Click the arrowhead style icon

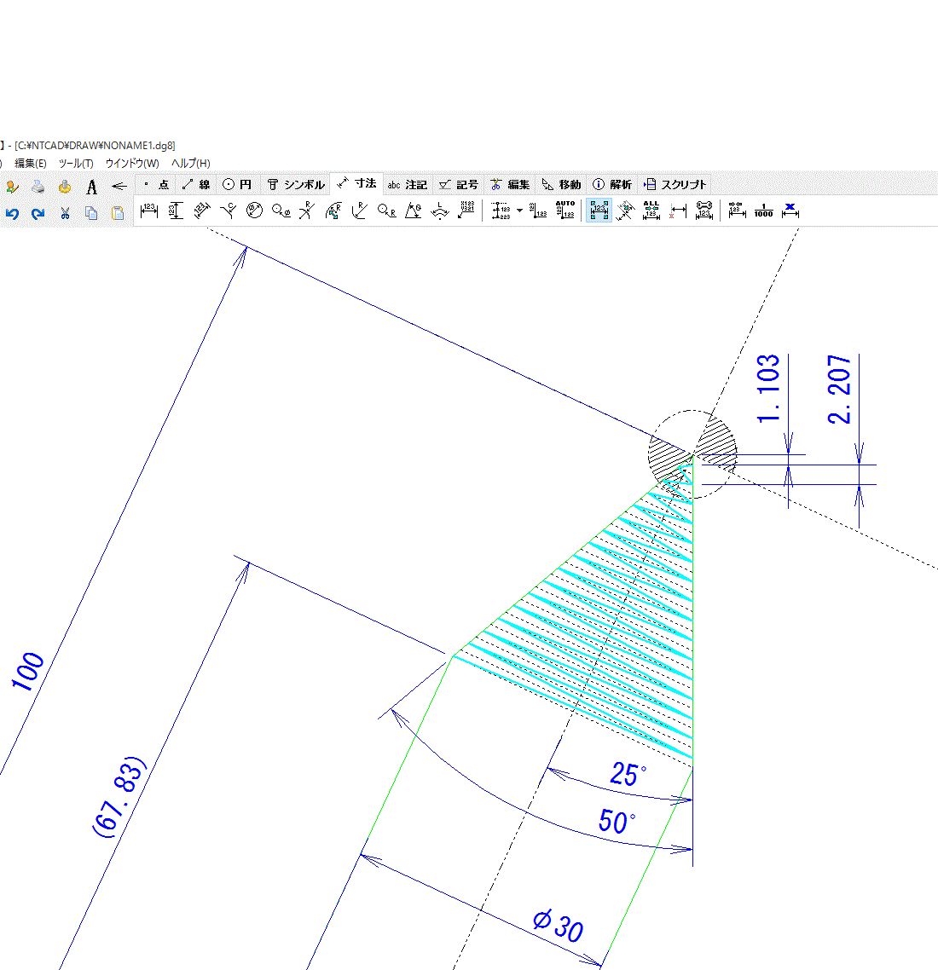pos(119,186)
